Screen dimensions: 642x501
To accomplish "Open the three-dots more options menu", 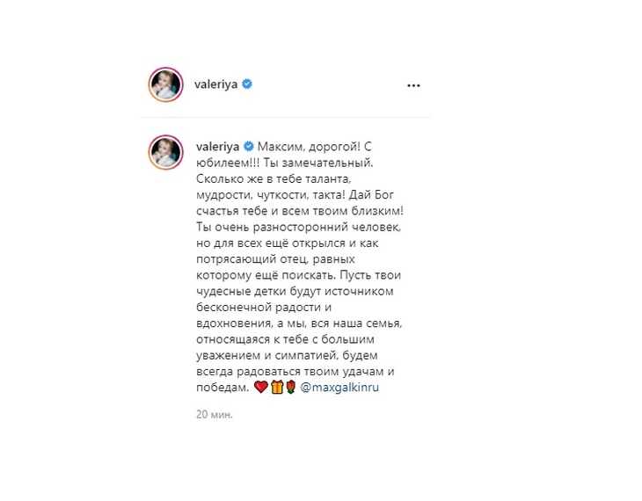I will pyautogui.click(x=413, y=85).
